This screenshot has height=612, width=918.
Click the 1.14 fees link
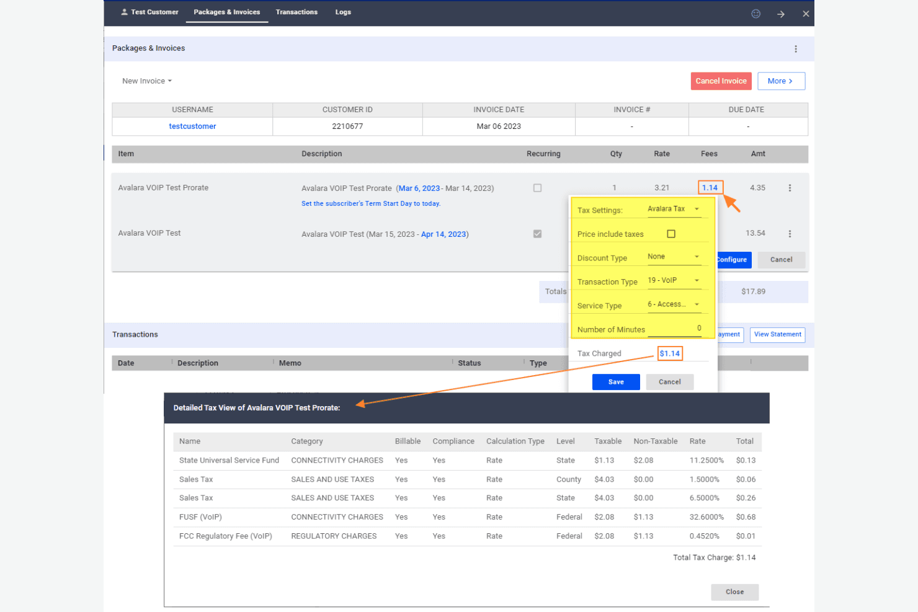tap(710, 188)
